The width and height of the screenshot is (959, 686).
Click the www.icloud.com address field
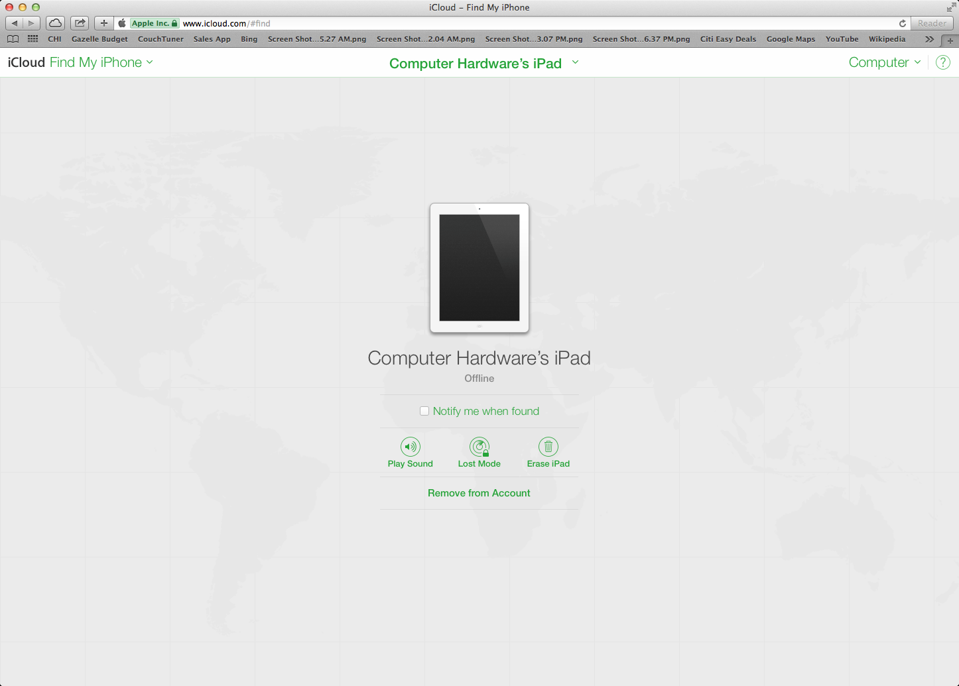coord(511,23)
